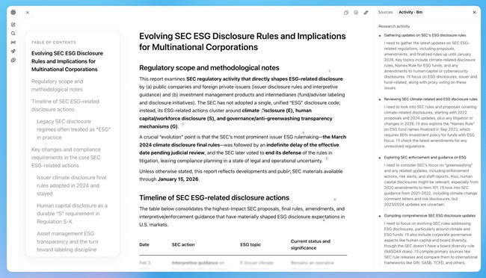Close the report view with left X
The height and width of the screenshot is (278, 486).
[x=28, y=13]
